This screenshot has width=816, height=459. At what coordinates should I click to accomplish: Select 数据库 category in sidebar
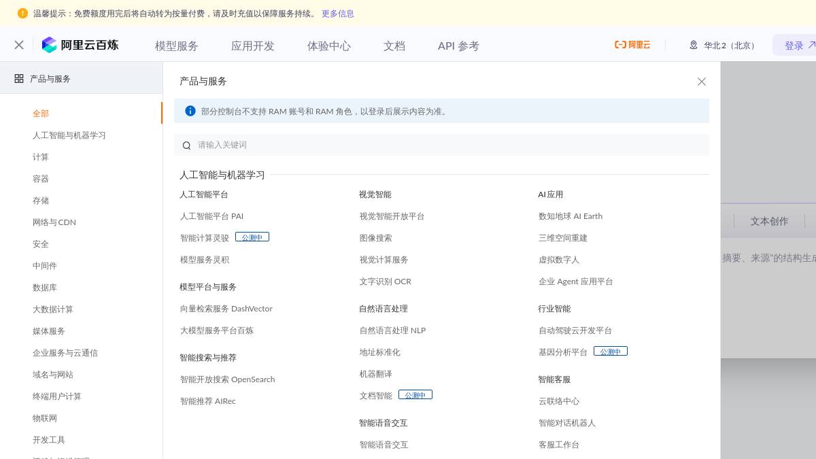point(45,288)
